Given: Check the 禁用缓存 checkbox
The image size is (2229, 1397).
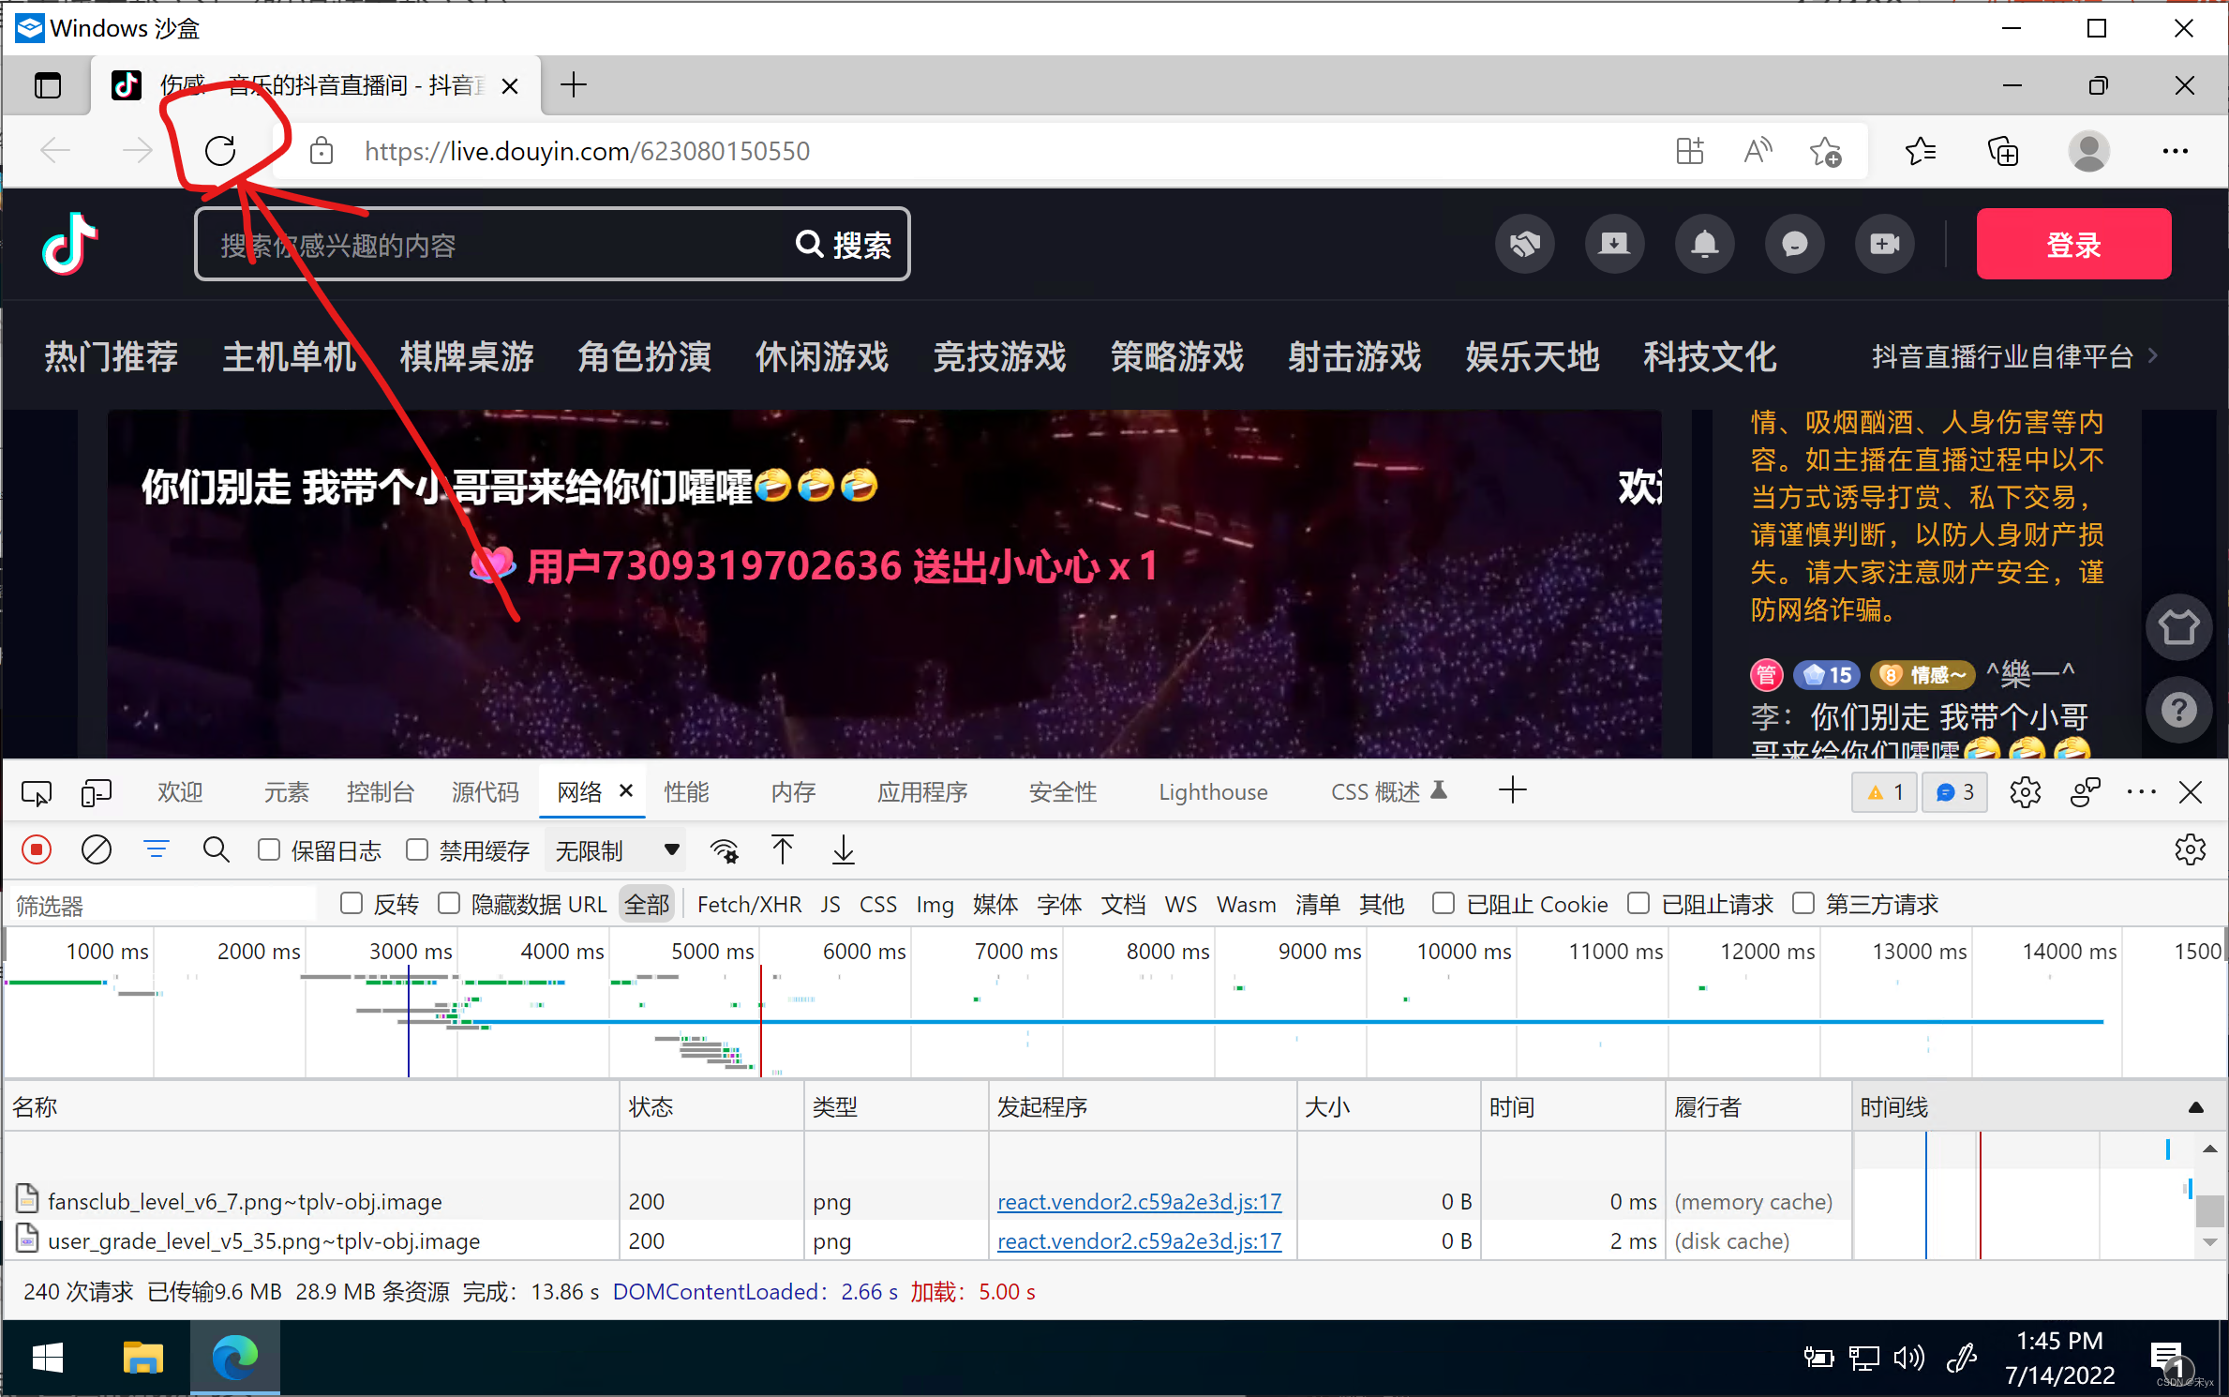Looking at the screenshot, I should click(x=417, y=850).
